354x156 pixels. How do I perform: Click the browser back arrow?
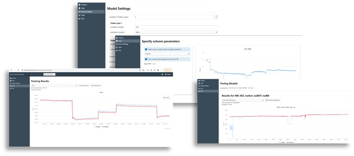click(x=12, y=70)
